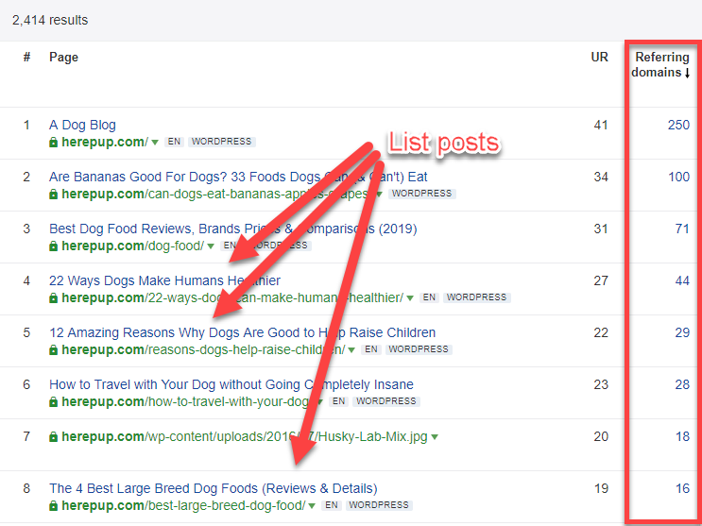Viewport: 702px width, 526px height.
Task: Click the lock icon for best-large-breed-dog-food URL
Action: [x=54, y=505]
